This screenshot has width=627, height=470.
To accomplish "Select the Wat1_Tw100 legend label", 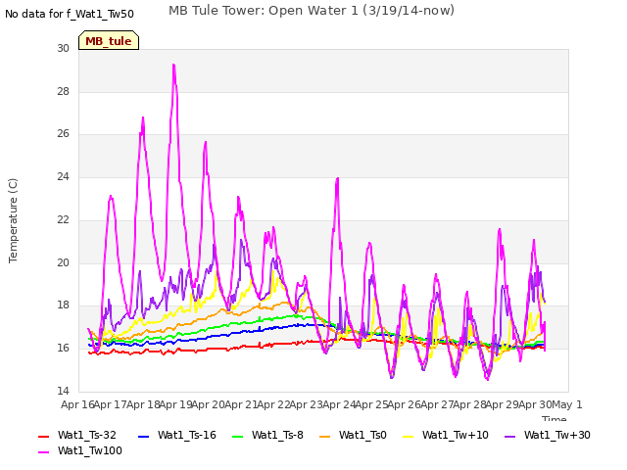I will [x=90, y=450].
